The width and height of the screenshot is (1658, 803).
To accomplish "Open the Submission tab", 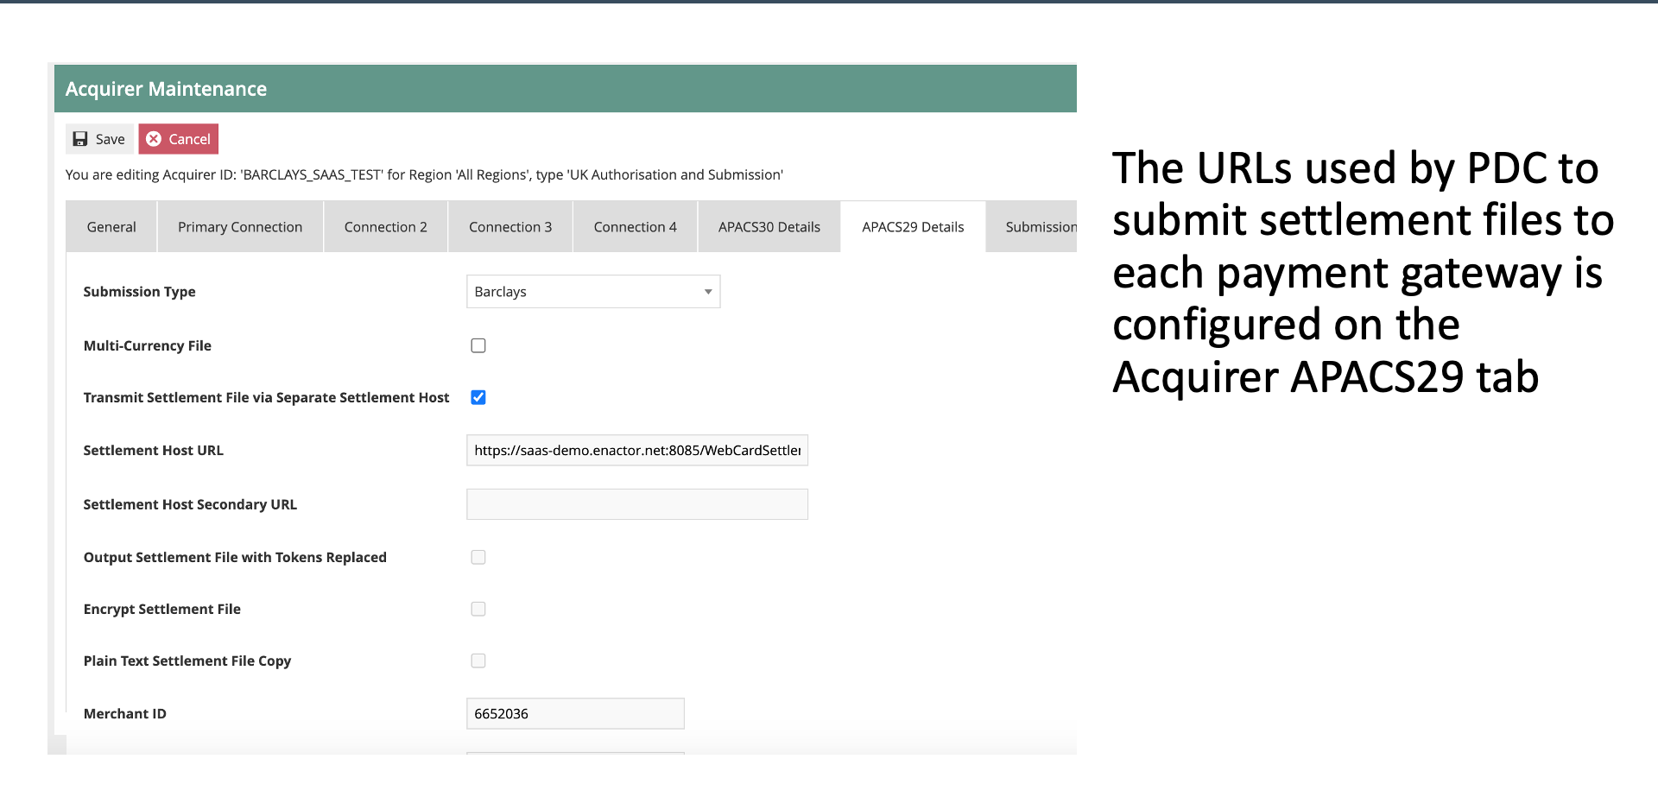I will [1041, 226].
